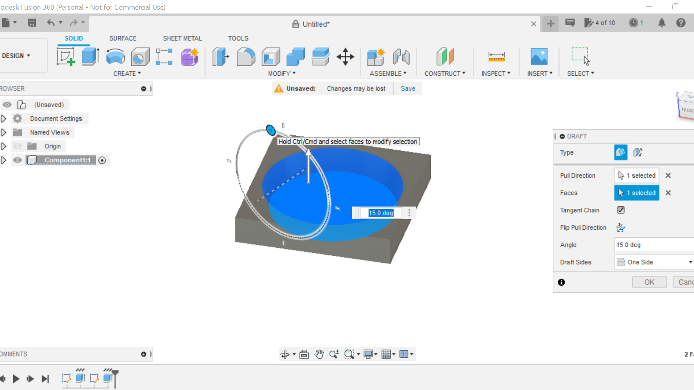This screenshot has height=390, width=694.
Task: Click Save in the unsaved changes banner
Action: coord(408,88)
